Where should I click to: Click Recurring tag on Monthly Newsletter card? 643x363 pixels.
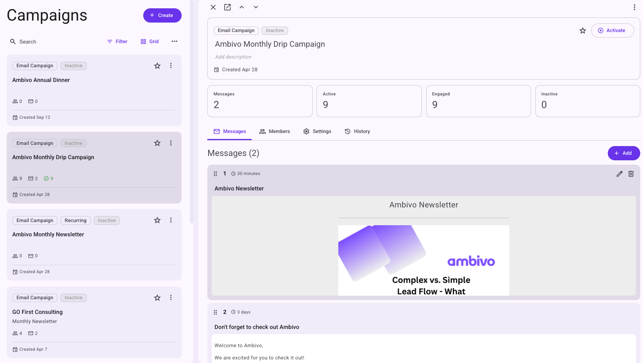click(76, 220)
